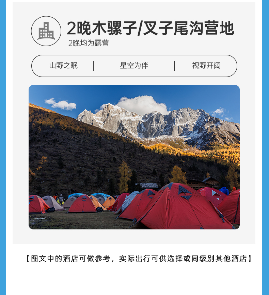
Task: Click the wooden cabin behind the tents
Action: 204,183
